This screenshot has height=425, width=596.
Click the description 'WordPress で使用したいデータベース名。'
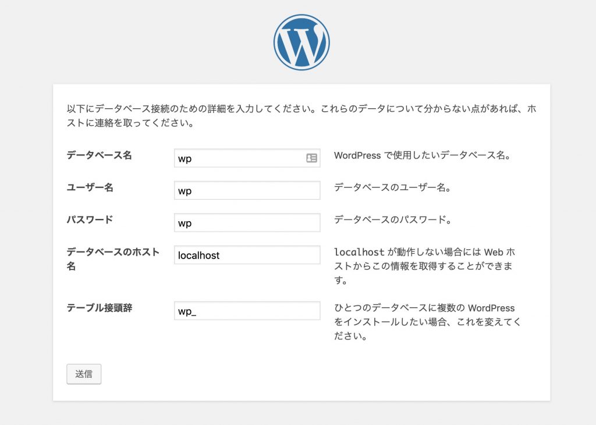pyautogui.click(x=423, y=155)
